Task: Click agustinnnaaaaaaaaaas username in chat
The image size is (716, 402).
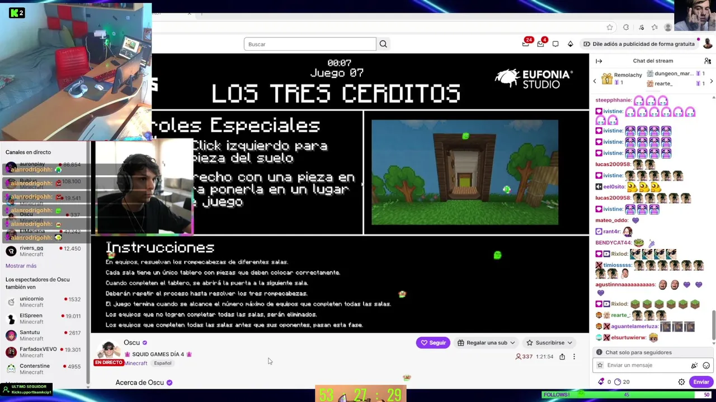Action: click(625, 285)
